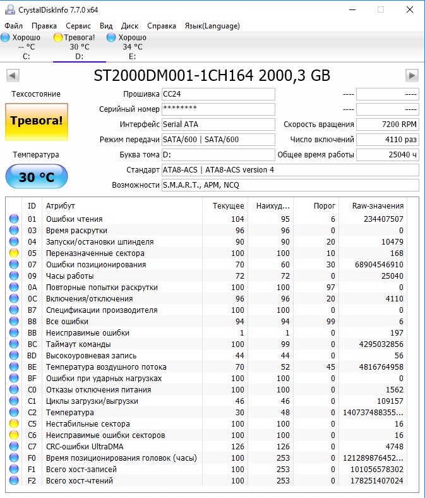Image resolution: width=425 pixels, height=498 pixels.
Task: Open the Язык(Language) menu
Action: [212, 26]
